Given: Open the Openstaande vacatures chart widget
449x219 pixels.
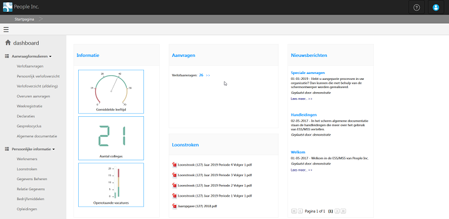Looking at the screenshot, I should [x=111, y=185].
